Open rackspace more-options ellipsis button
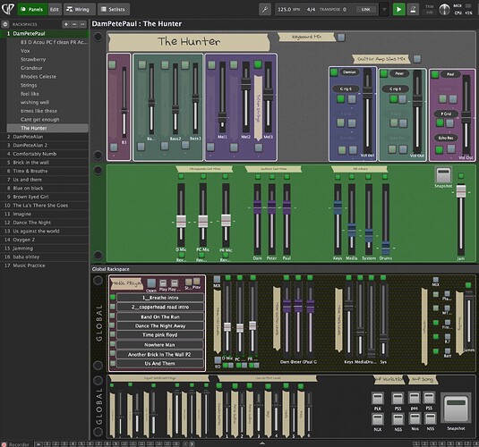 coord(82,24)
